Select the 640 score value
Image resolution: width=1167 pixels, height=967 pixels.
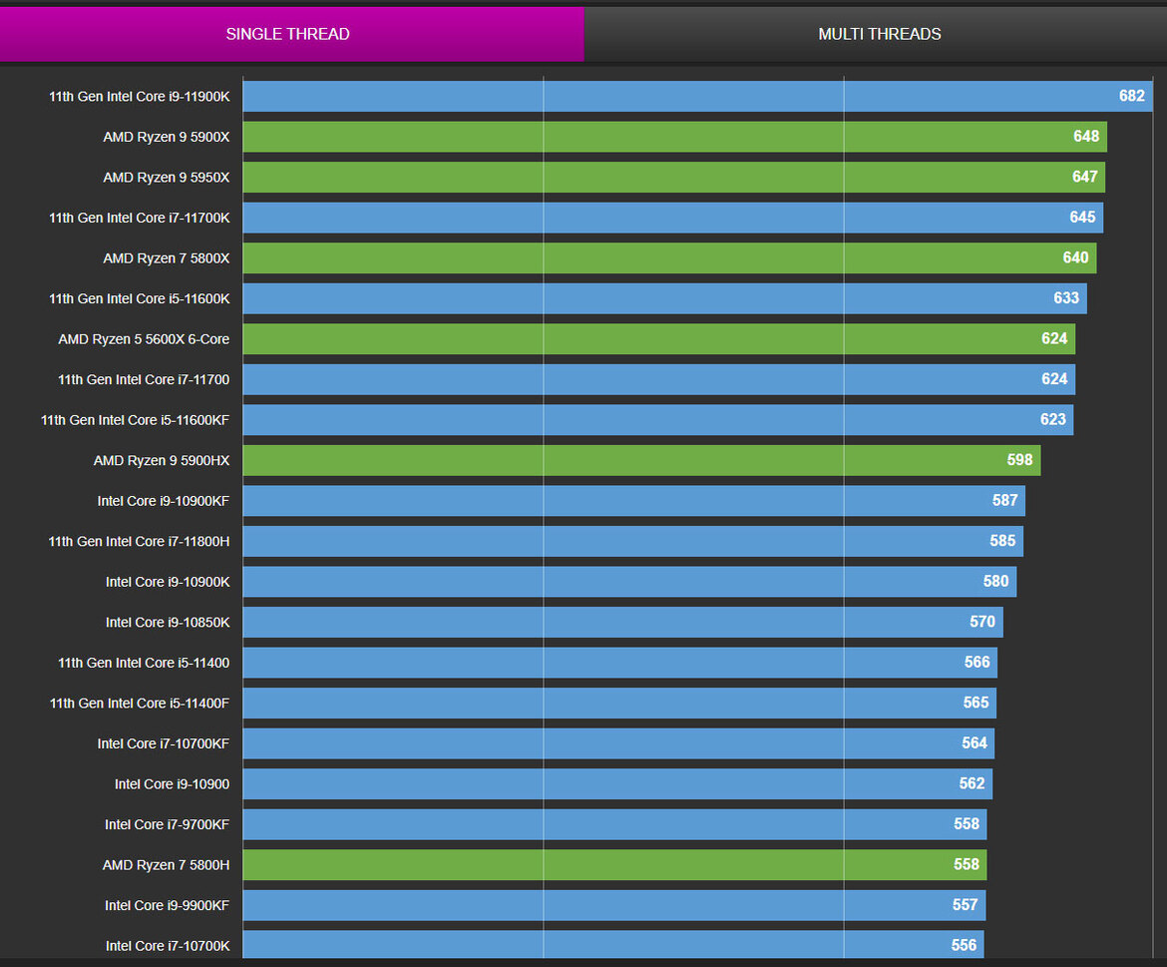[x=1075, y=257]
